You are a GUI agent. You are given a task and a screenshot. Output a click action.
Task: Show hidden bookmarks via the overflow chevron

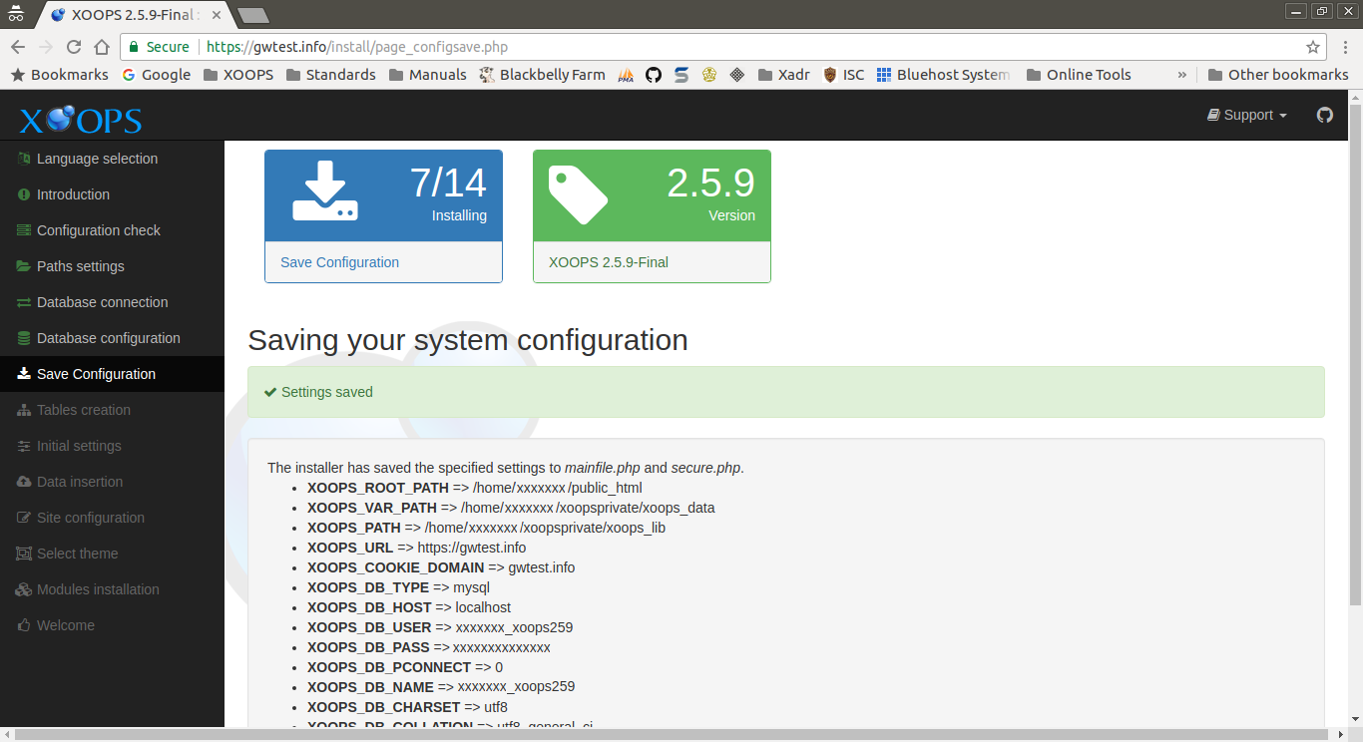point(1183,74)
